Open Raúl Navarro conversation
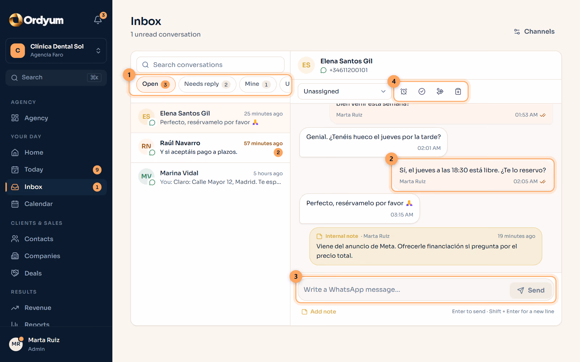580x362 pixels. tap(210, 148)
